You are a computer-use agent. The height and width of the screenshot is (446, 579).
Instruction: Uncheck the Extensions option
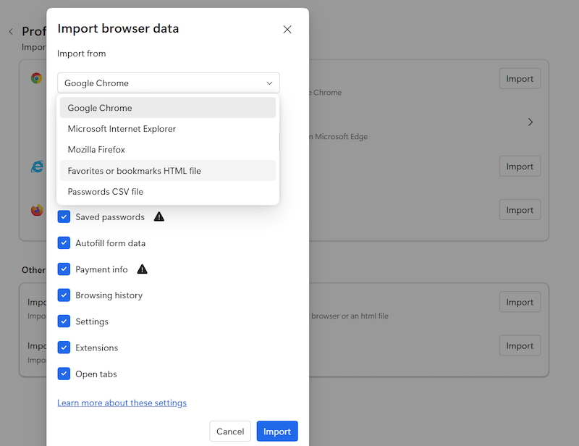pos(64,348)
